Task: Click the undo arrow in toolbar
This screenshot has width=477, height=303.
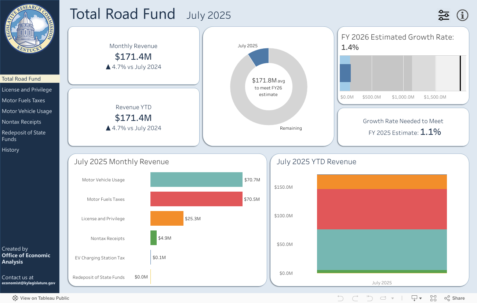Action: click(x=340, y=298)
